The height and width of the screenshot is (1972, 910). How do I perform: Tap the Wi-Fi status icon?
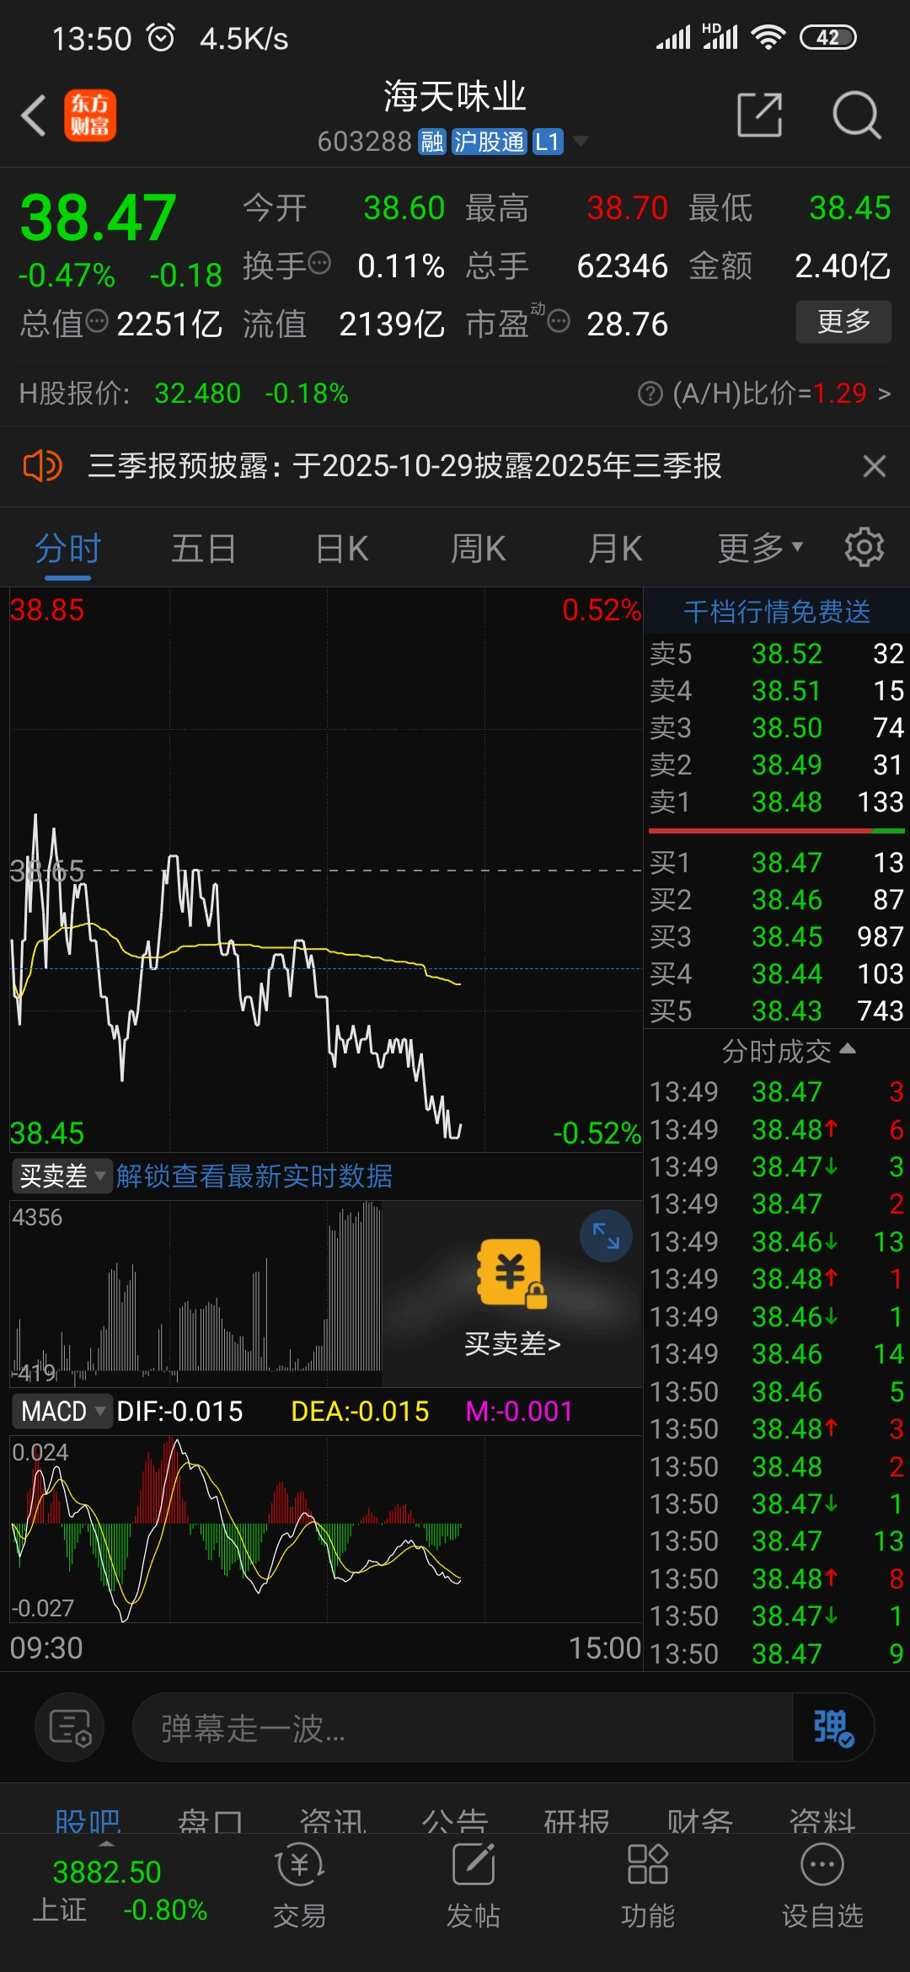(x=768, y=37)
